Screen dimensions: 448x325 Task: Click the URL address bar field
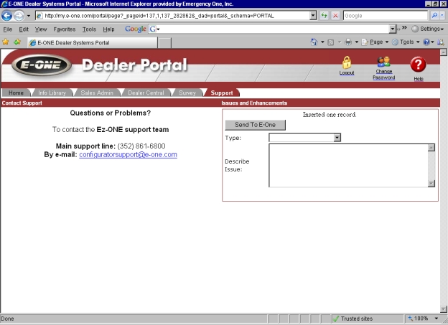173,16
